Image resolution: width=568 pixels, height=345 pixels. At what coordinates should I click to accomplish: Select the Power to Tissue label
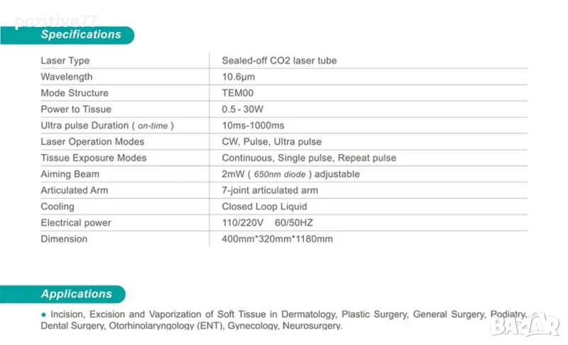coord(76,109)
